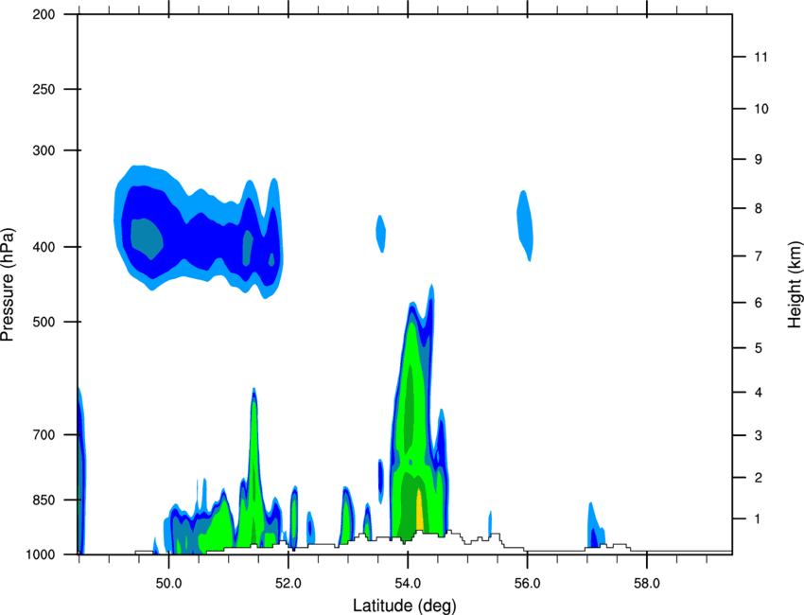Screen dimensions: 804x615
Task: Pick the 4 km height label
Action: 759,393
